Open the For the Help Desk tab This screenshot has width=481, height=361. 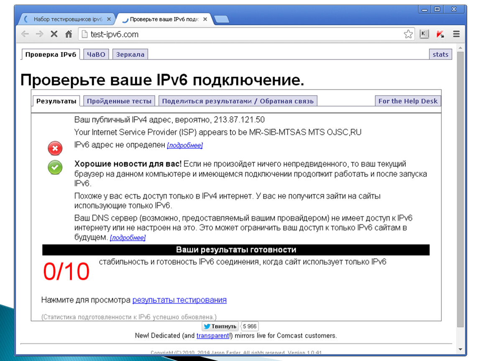click(x=407, y=101)
